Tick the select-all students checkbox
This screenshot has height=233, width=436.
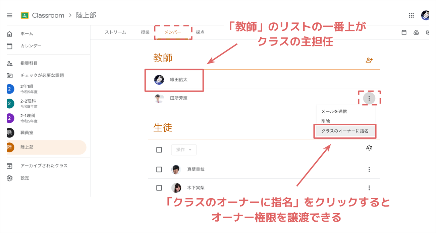tap(159, 150)
